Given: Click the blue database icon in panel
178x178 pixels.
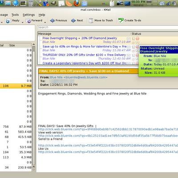Looking at the screenshot, I should (85, 3).
